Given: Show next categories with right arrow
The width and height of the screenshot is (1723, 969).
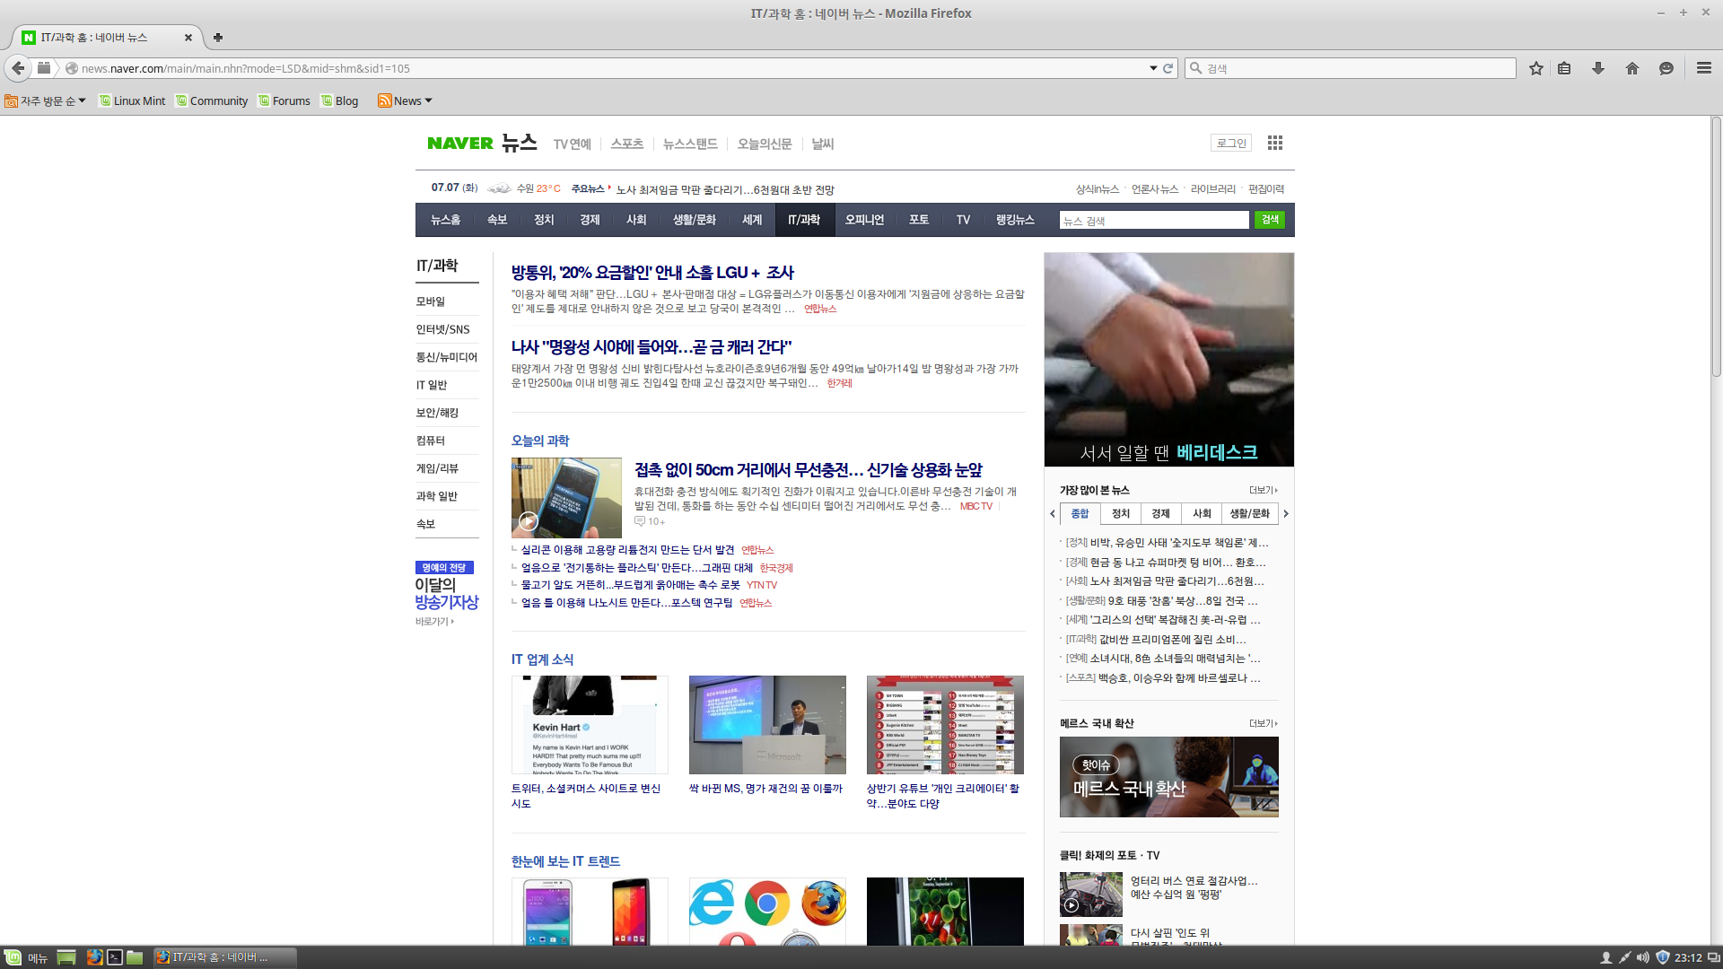Looking at the screenshot, I should (x=1286, y=514).
